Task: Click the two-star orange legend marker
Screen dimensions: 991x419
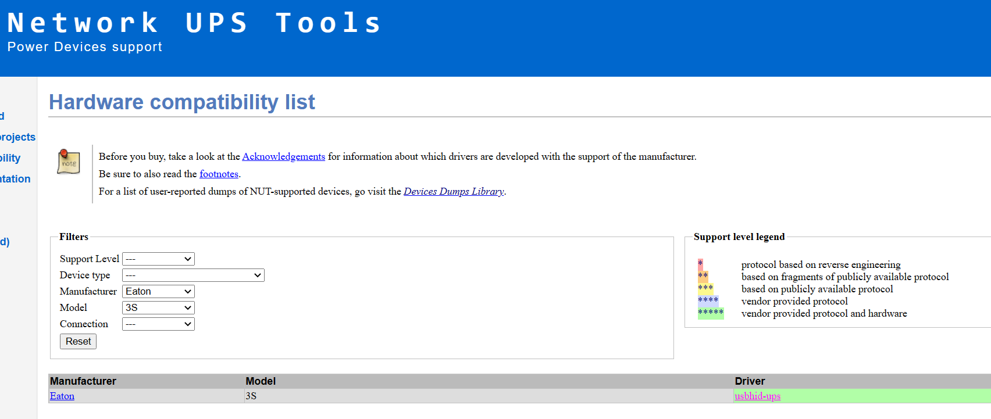Action: (703, 277)
